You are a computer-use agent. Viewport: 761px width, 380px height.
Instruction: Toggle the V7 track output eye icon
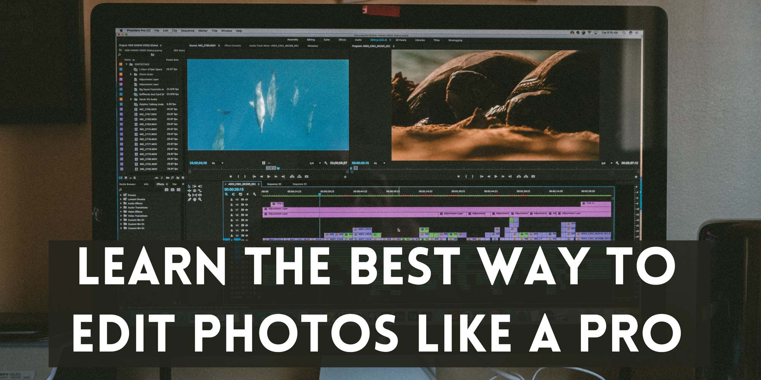[x=247, y=210]
